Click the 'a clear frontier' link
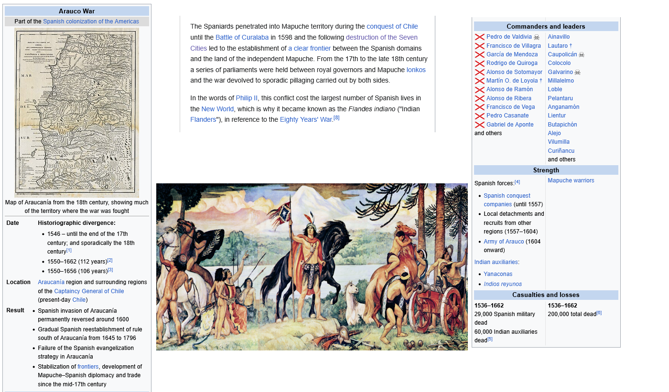 tap(309, 48)
